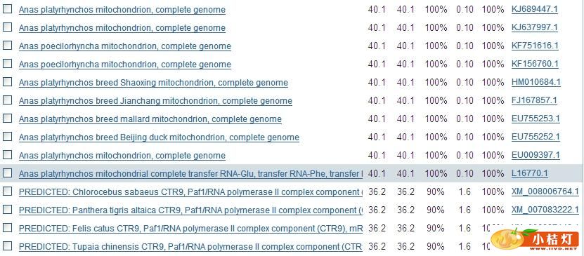The height and width of the screenshot is (256, 584).
Task: Open Chlorocebus sabaeus CTR9 predicted sequence link
Action: tap(190, 191)
